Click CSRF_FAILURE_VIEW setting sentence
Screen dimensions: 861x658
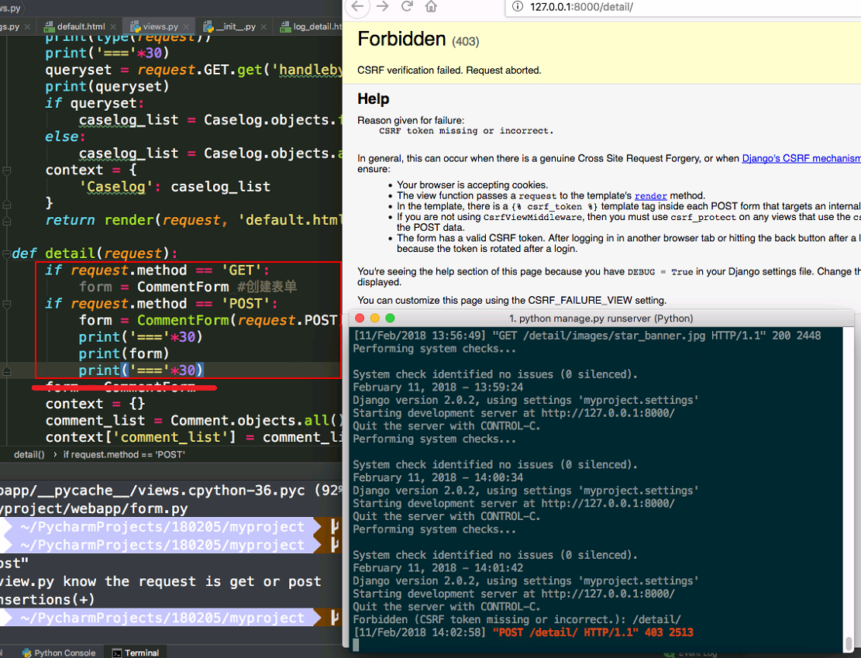[x=511, y=301]
